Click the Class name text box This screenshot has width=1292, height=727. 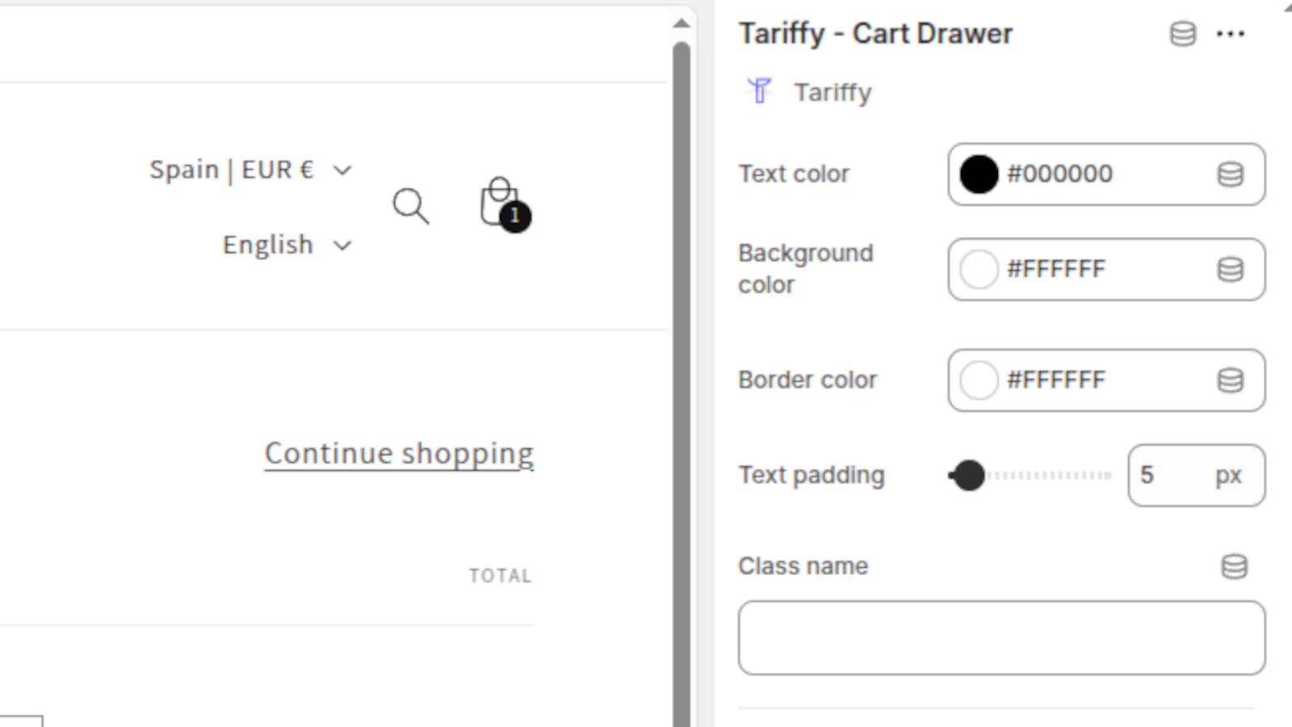[x=1001, y=637]
